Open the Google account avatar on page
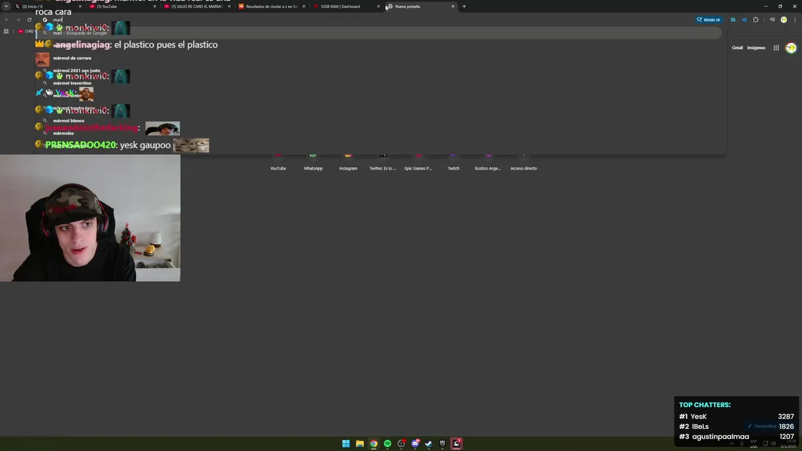The image size is (802, 451). (x=791, y=48)
